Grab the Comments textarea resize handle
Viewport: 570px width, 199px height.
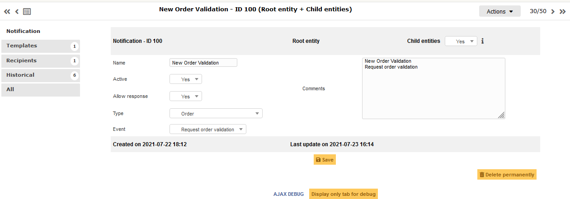[x=501, y=116]
